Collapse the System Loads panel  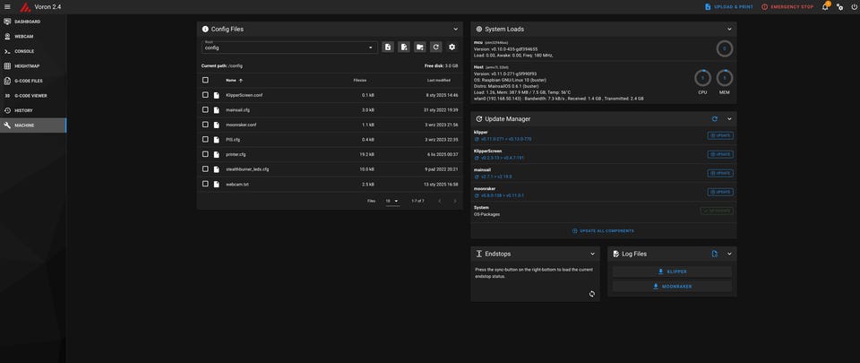(729, 29)
